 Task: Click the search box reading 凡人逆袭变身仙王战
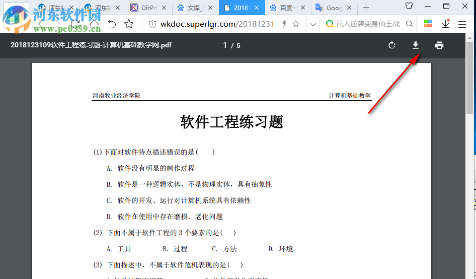[368, 24]
